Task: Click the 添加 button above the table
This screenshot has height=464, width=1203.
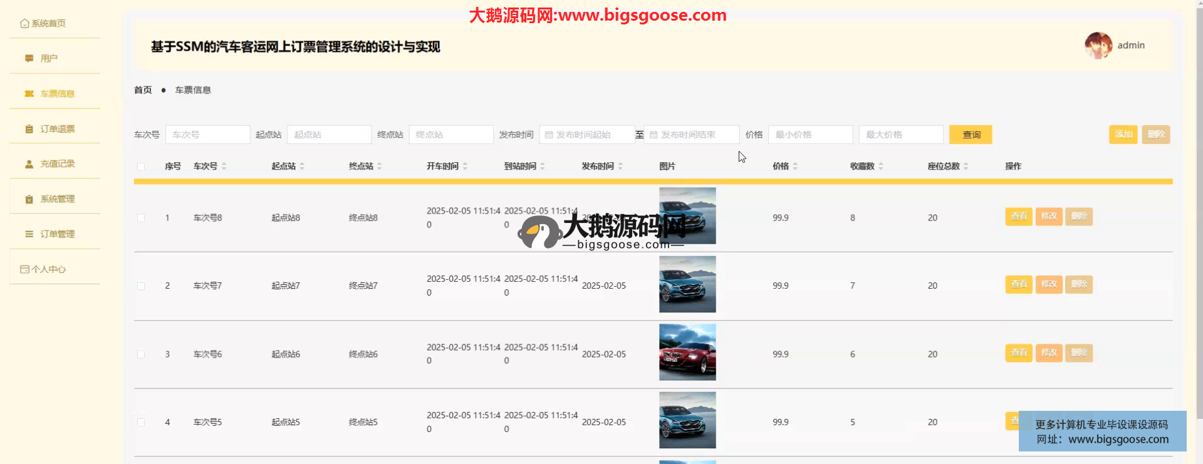Action: coord(1123,135)
